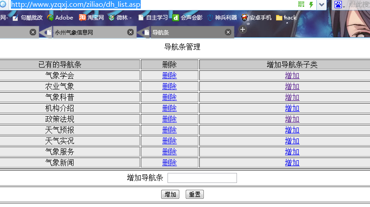Delete the 气象科普 navigation item

(x=169, y=98)
